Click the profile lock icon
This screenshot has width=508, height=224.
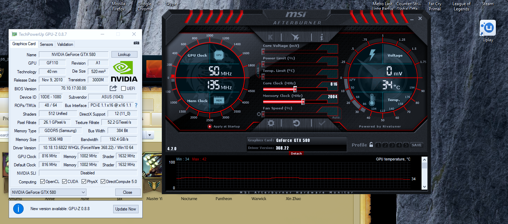[x=371, y=145]
